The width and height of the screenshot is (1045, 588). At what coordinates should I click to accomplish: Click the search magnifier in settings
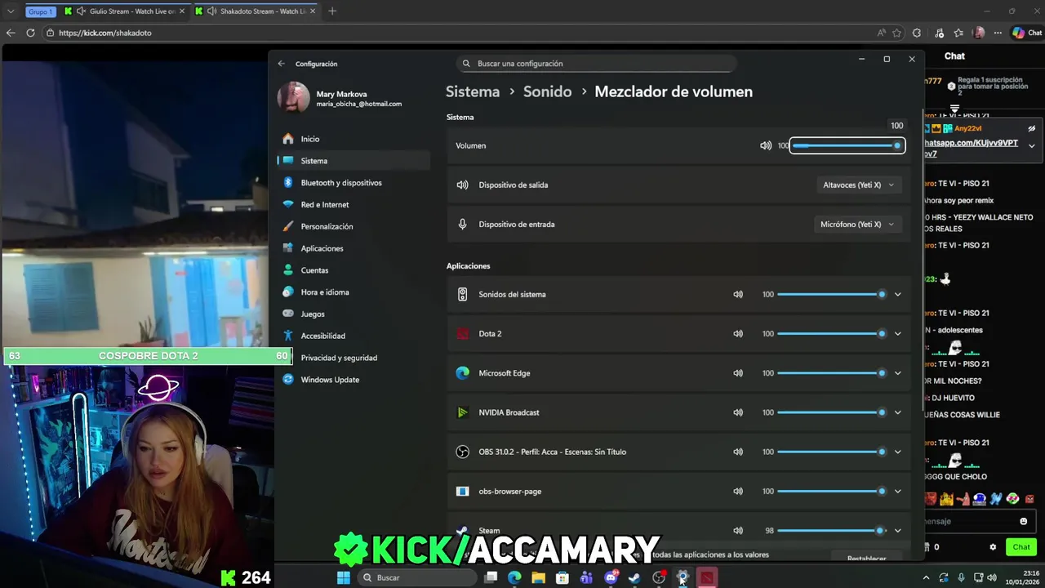pyautogui.click(x=466, y=63)
